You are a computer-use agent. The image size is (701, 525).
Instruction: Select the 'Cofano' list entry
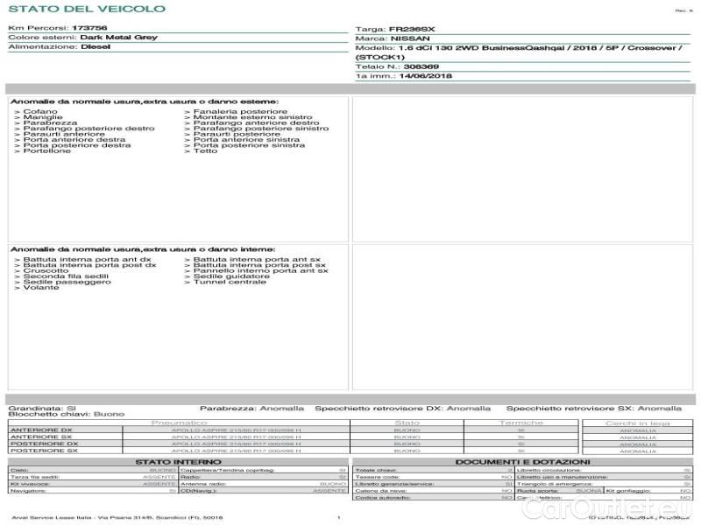coord(40,111)
